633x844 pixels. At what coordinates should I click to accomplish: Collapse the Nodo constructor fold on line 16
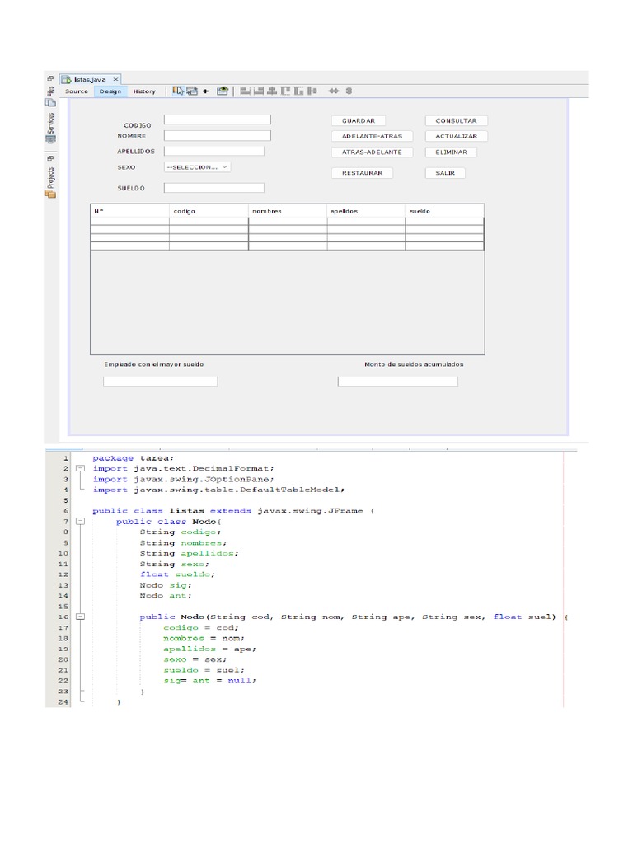pyautogui.click(x=80, y=617)
